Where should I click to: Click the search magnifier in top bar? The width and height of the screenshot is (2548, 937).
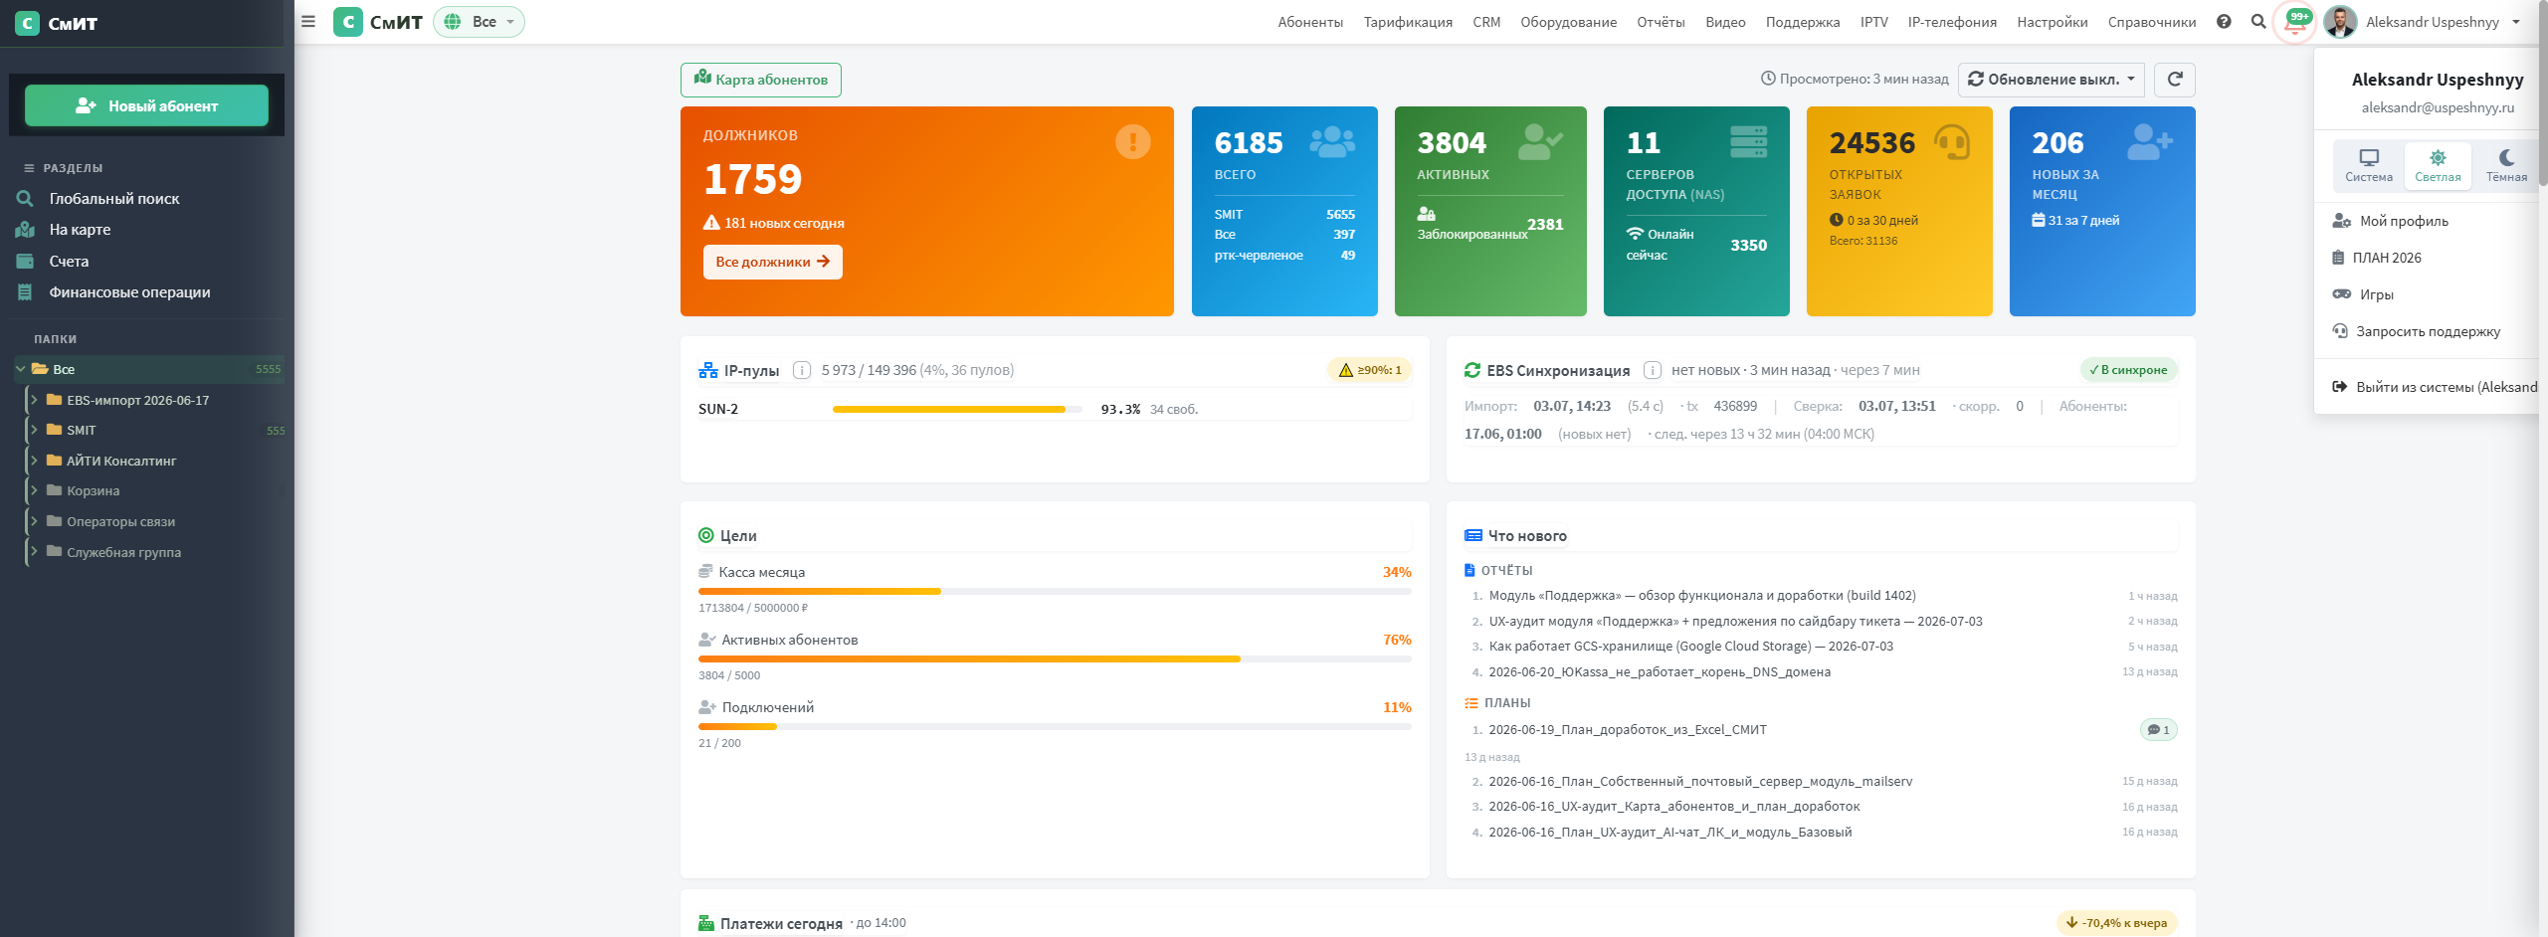2258,22
